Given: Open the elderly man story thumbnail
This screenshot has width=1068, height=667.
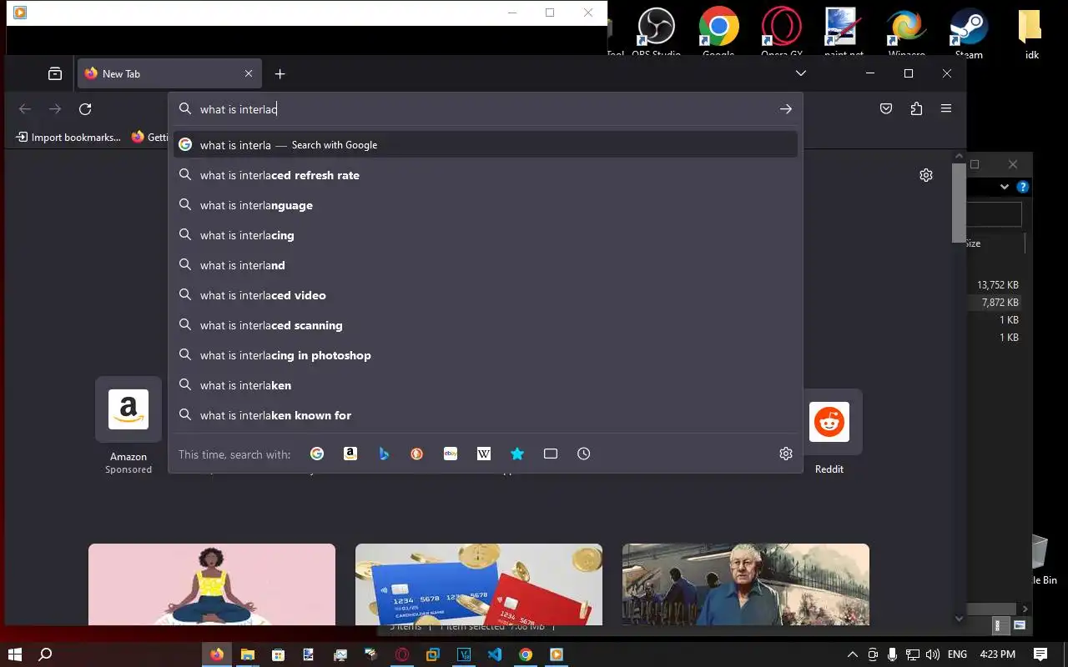Looking at the screenshot, I should pos(746,584).
